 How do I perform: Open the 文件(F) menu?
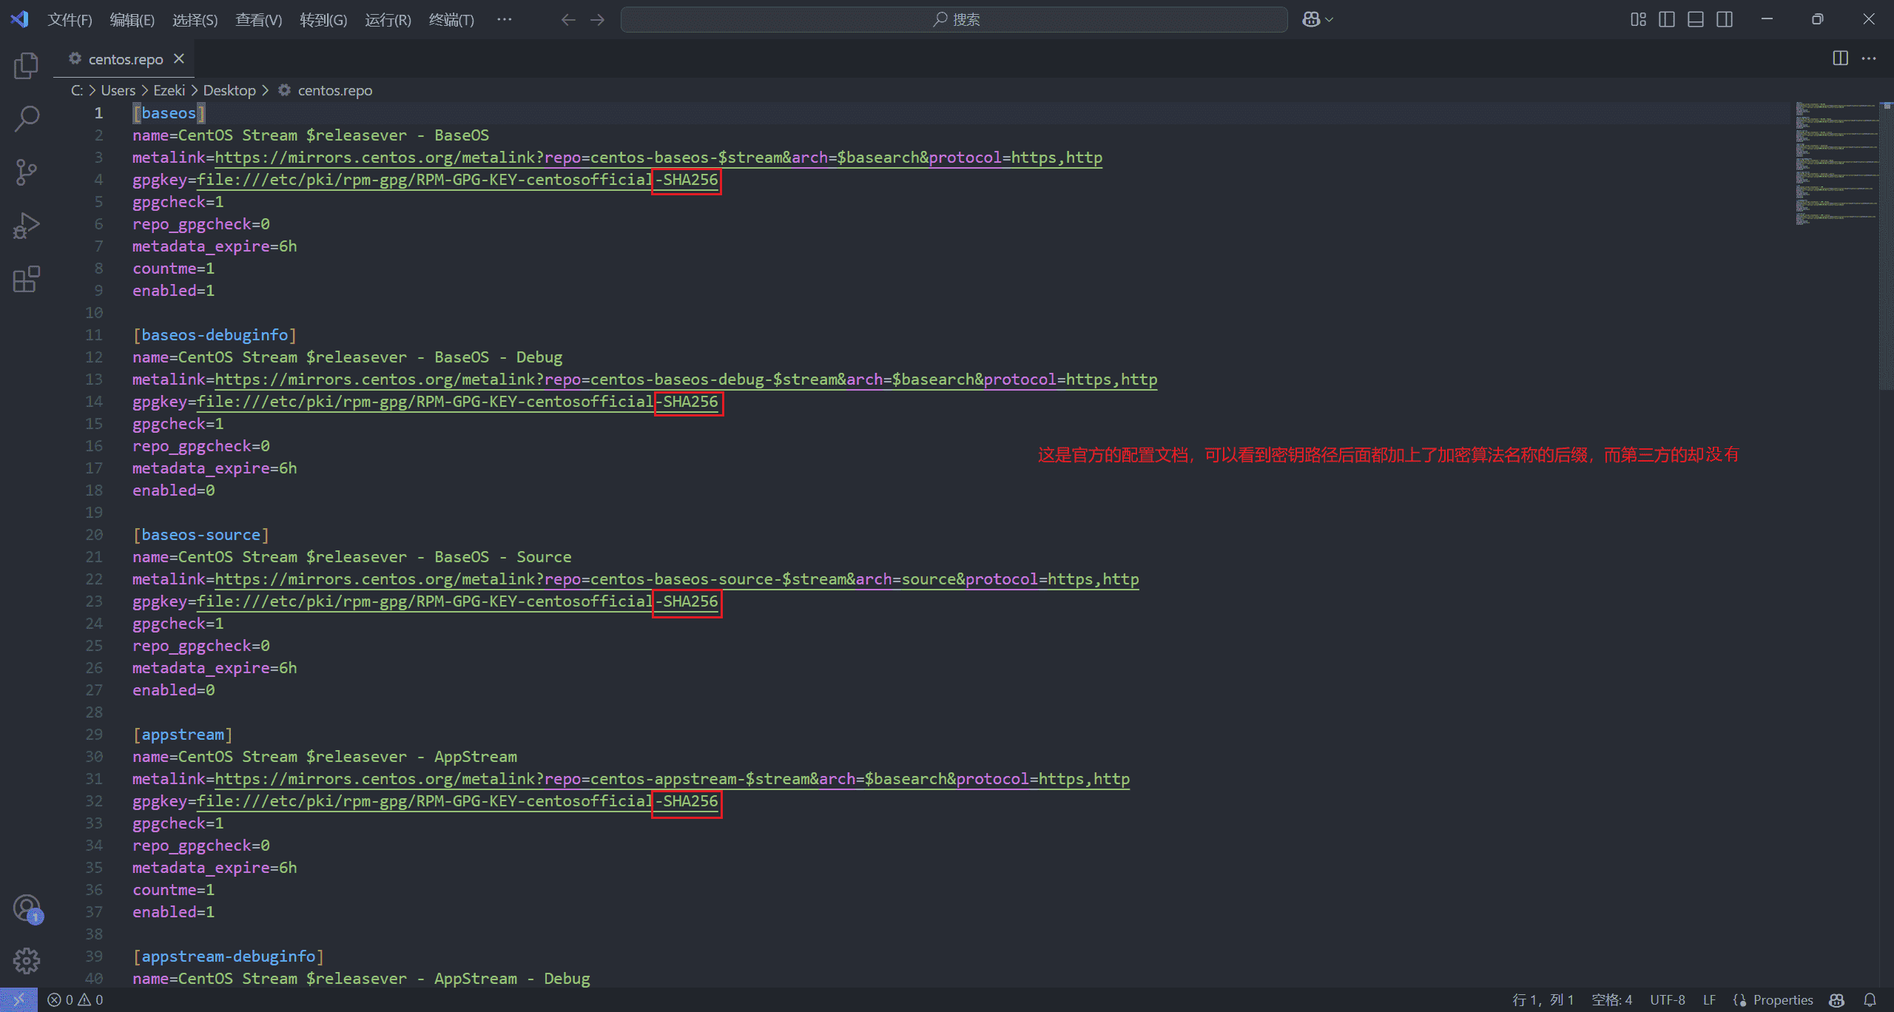70,20
